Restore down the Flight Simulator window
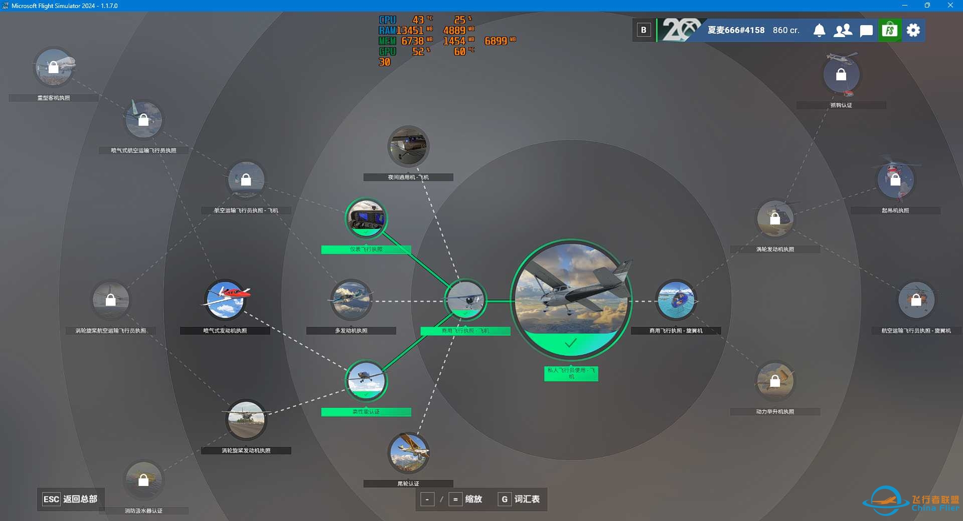Image resolution: width=963 pixels, height=521 pixels. click(x=927, y=6)
